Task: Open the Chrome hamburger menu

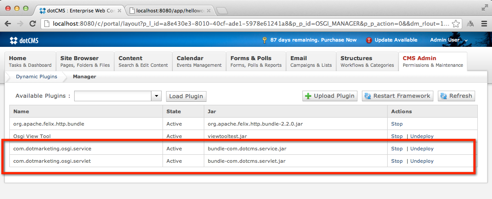Action: 484,24
